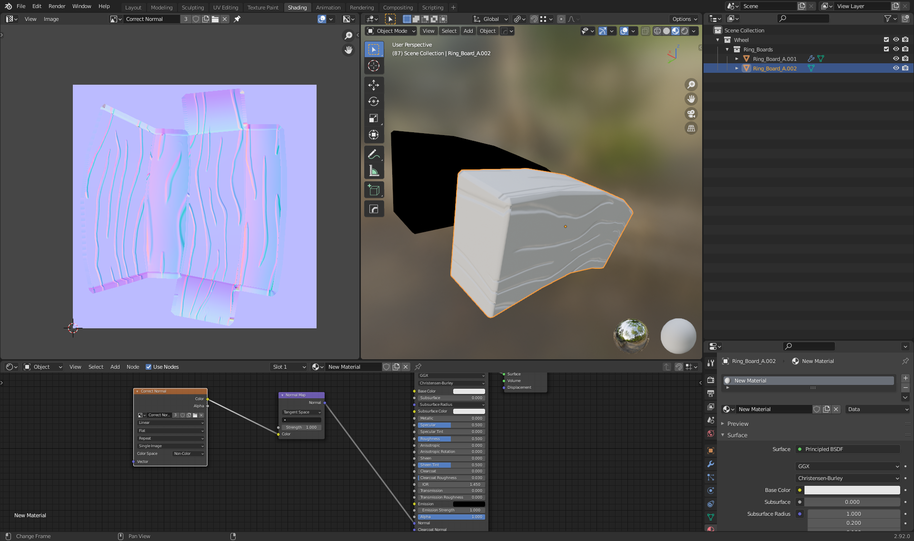Toggle camera view in viewport
This screenshot has width=914, height=541.
click(691, 114)
